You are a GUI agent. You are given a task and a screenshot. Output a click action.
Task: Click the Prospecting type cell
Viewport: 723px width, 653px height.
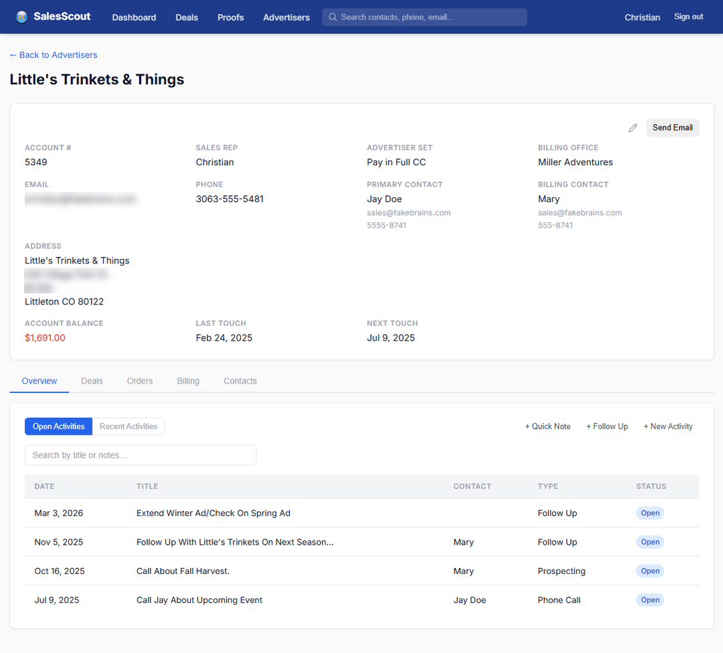click(561, 571)
